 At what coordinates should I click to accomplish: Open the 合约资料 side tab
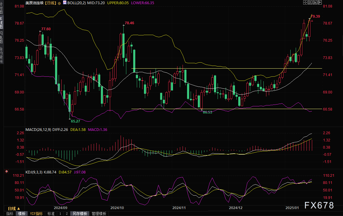click(1, 55)
